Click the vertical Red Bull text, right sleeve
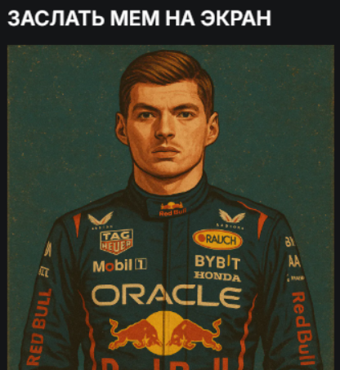The width and height of the screenshot is (340, 370). [302, 328]
